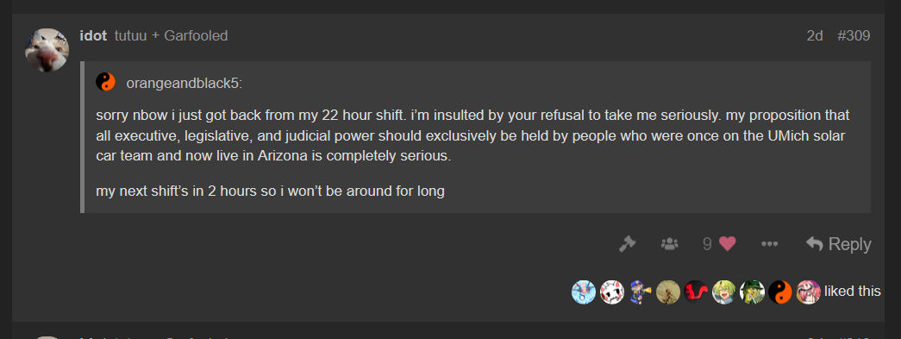
Task: Open the three-dots more actions menu
Action: pos(769,244)
